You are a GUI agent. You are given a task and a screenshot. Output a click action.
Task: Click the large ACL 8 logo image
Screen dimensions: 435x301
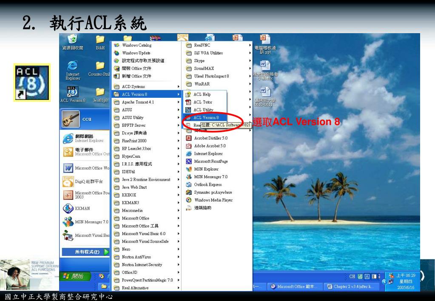[32, 82]
